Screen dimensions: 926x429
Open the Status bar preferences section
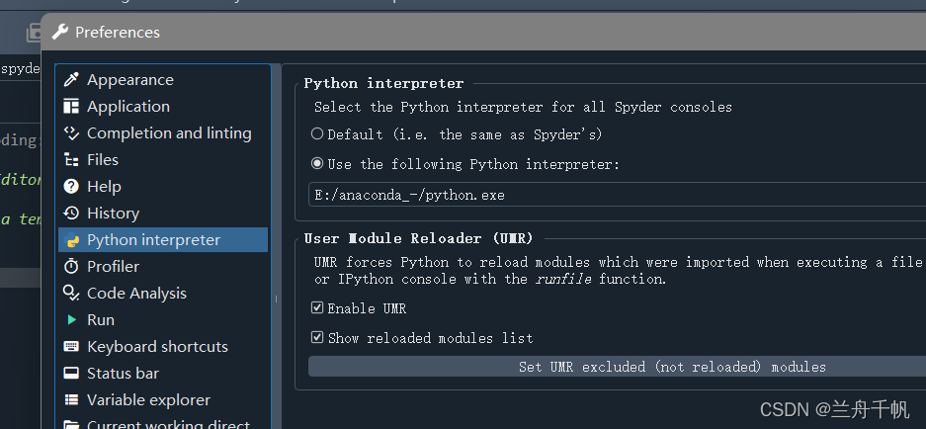point(123,374)
